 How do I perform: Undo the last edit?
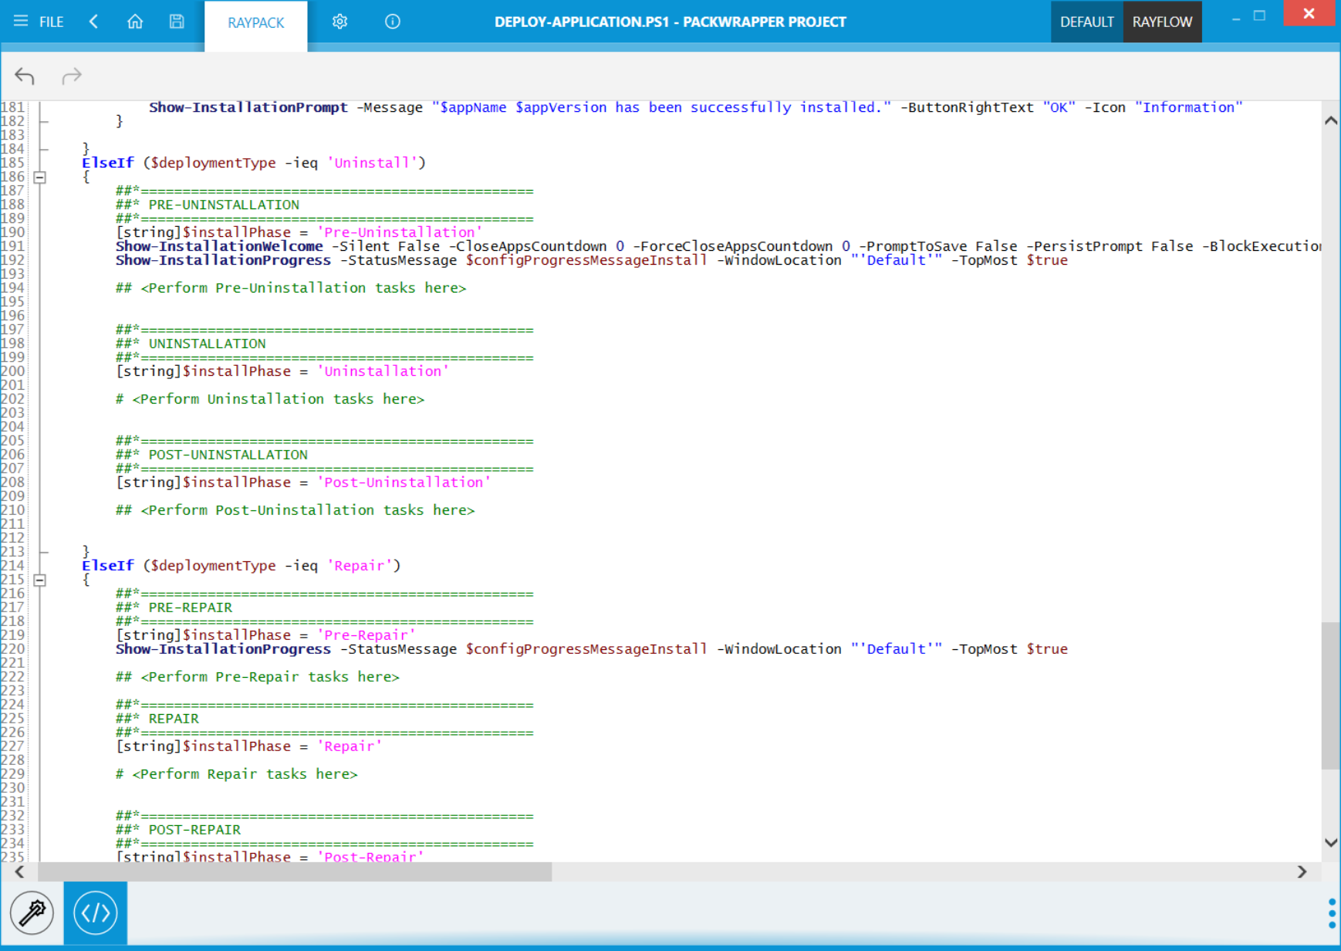tap(25, 76)
